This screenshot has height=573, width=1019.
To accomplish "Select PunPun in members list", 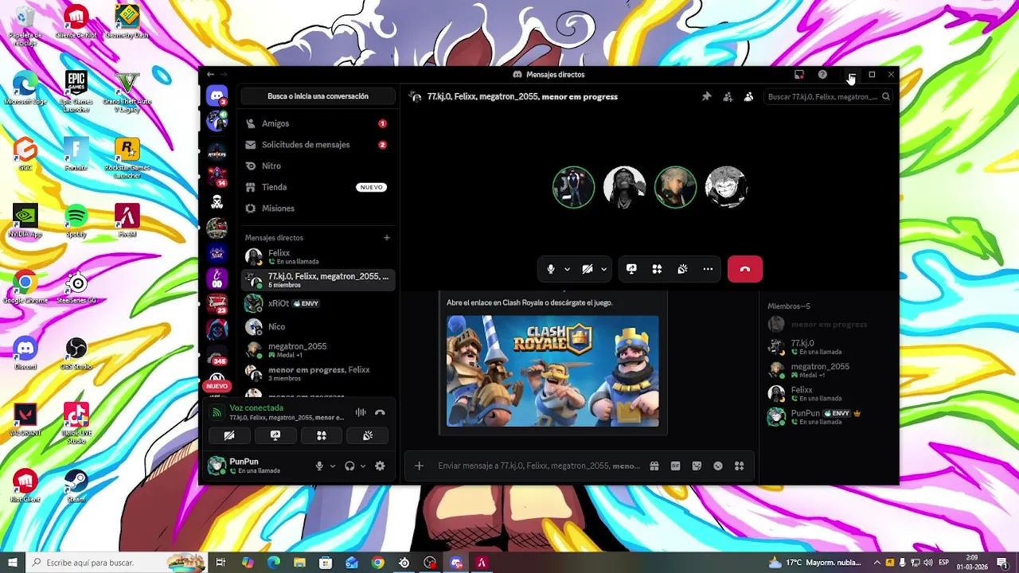I will coord(828,416).
